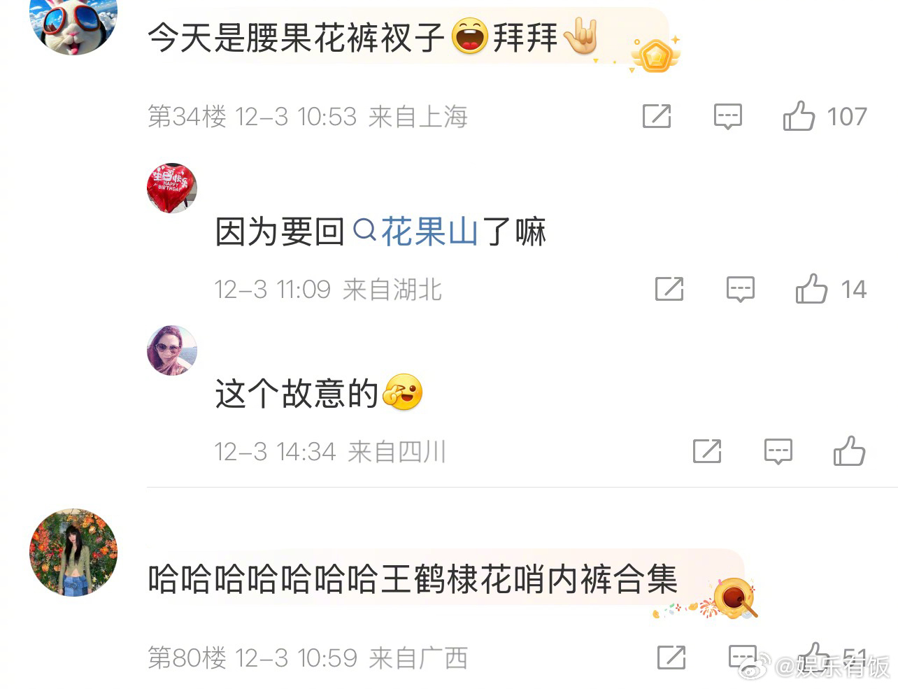Open reply box for the Hubei comment
Image resolution: width=898 pixels, height=689 pixels.
pyautogui.click(x=740, y=290)
